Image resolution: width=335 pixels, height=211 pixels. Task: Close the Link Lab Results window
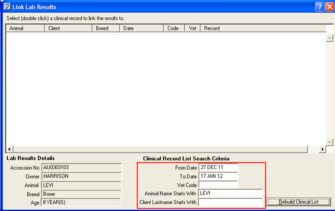click(x=330, y=7)
